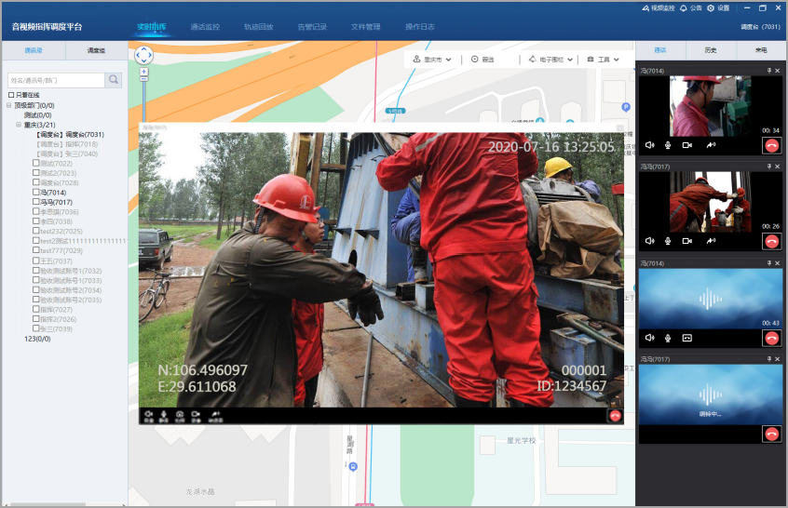Click the search magnifier icon in contacts

(113, 80)
